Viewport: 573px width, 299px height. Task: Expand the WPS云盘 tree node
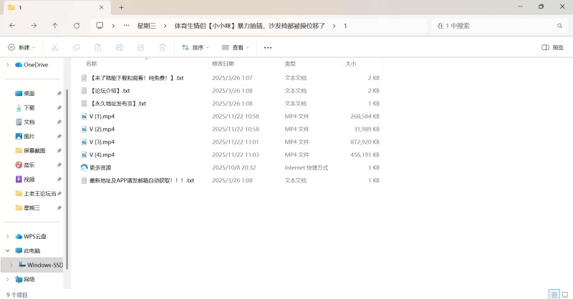pyautogui.click(x=9, y=237)
